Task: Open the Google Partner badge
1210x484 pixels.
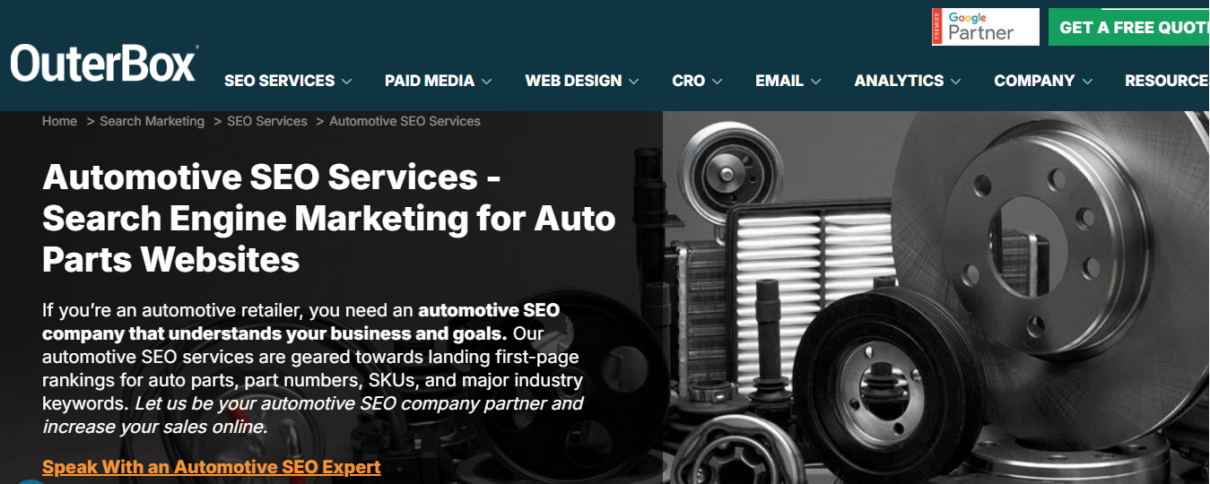Action: tap(985, 27)
